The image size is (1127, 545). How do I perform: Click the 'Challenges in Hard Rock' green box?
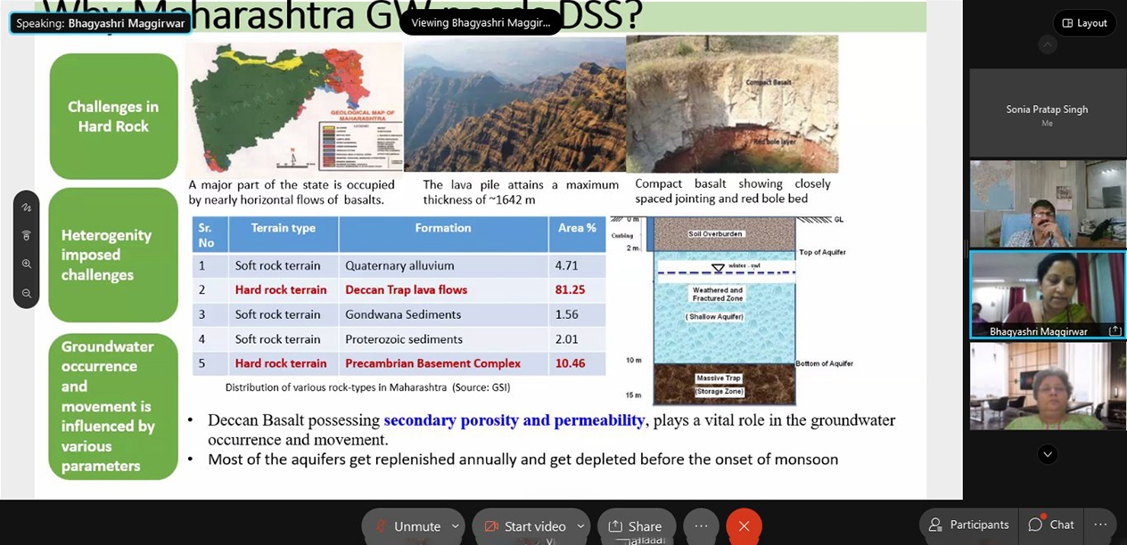[x=113, y=117]
